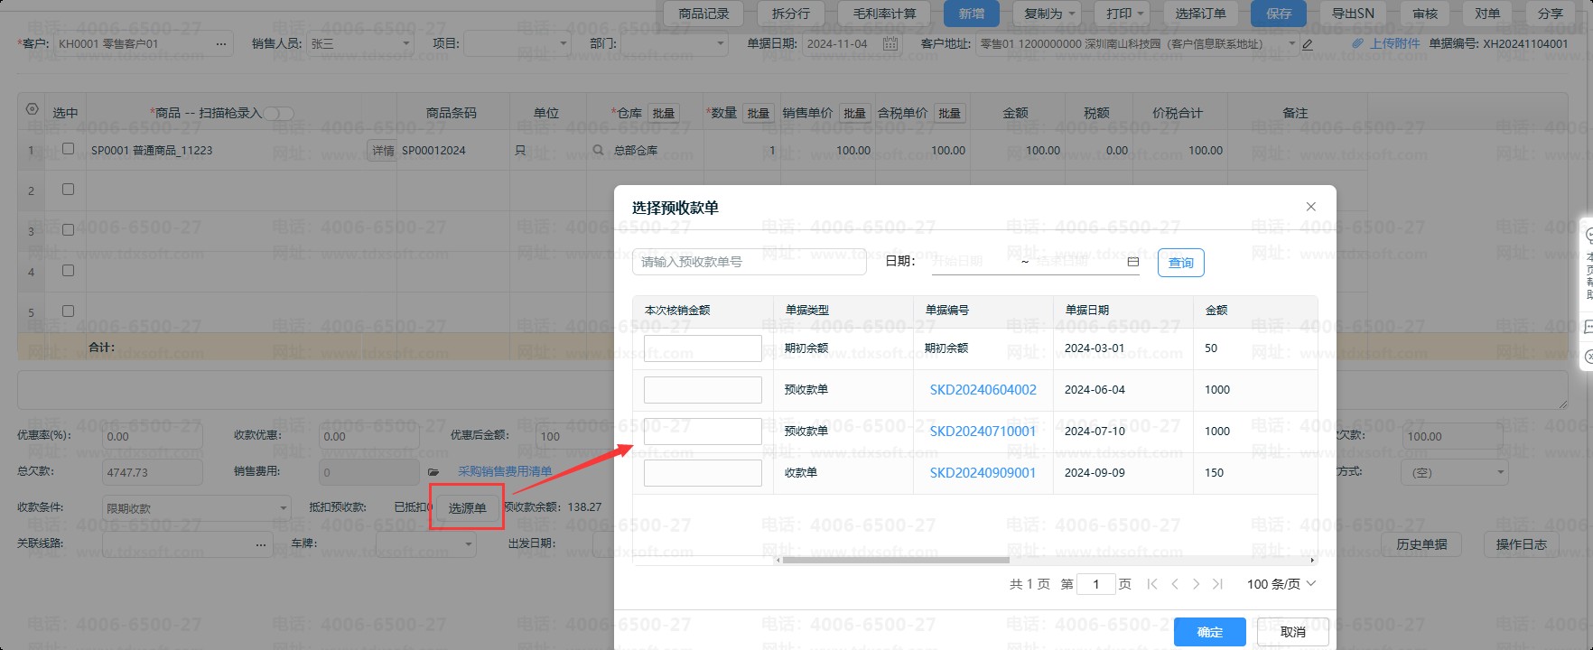Click the 确定 button in the dialog
The image size is (1593, 650).
pyautogui.click(x=1209, y=632)
